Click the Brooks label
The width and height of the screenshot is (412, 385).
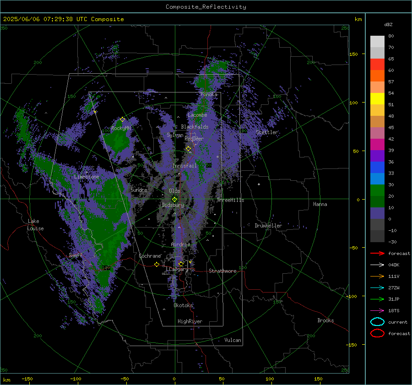click(x=325, y=320)
